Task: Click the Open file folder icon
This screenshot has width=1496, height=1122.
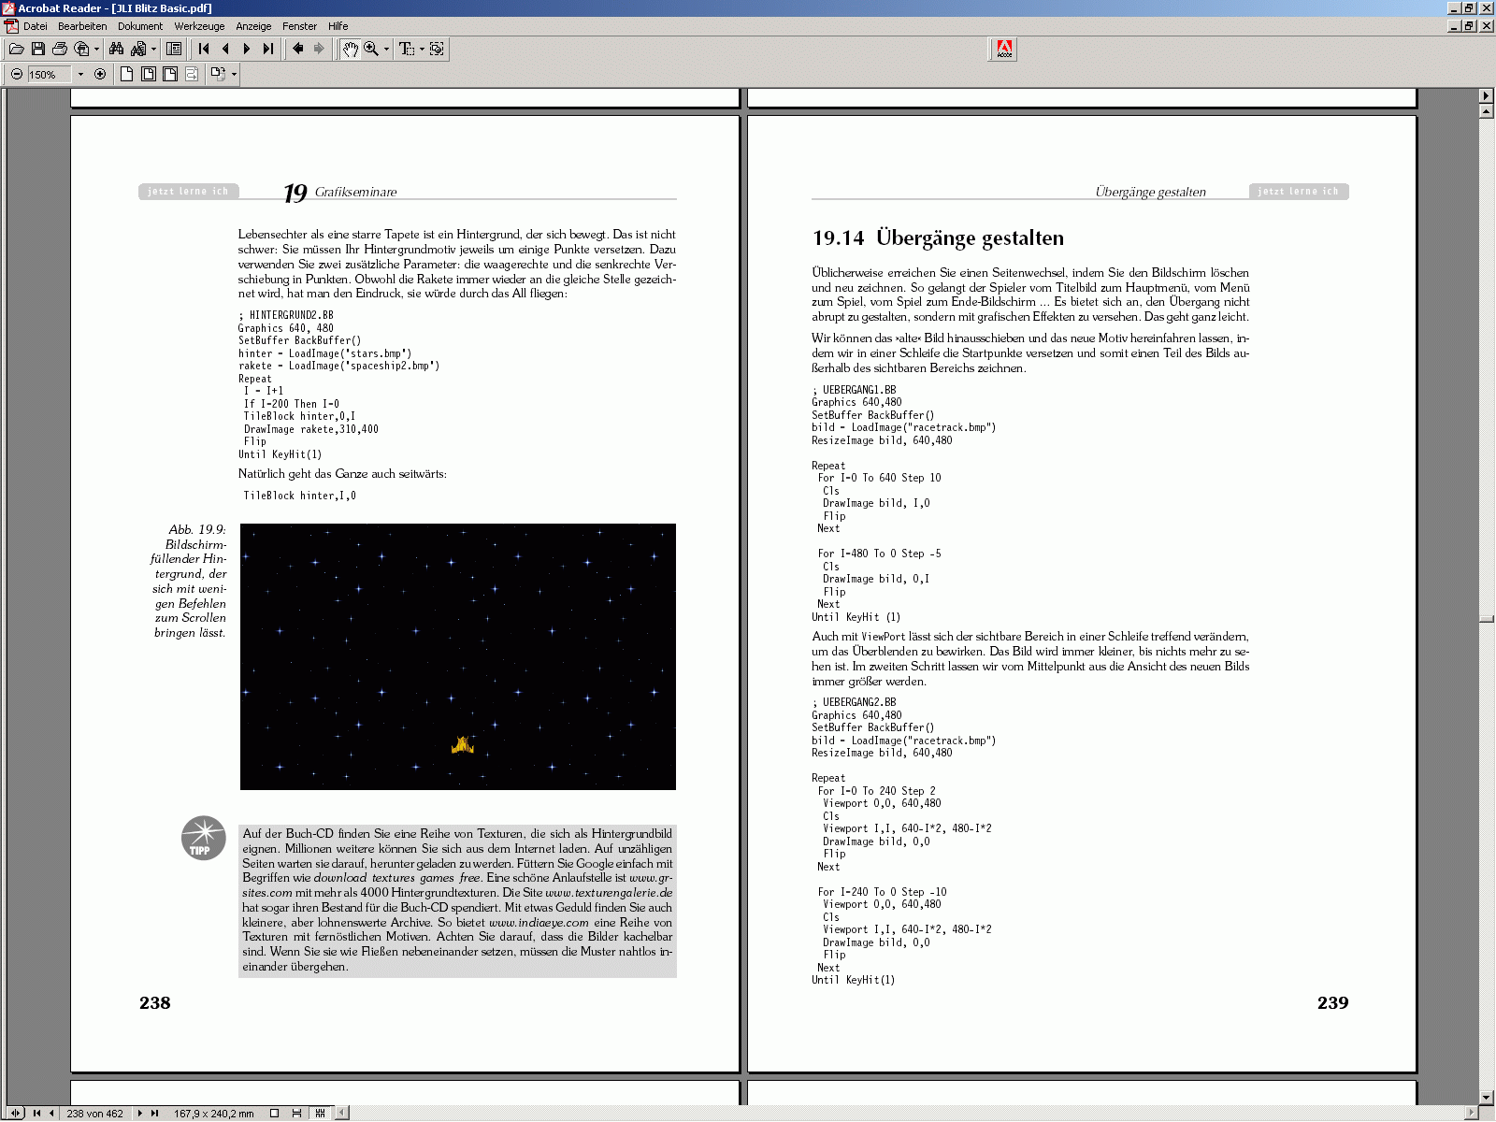Action: (x=17, y=49)
